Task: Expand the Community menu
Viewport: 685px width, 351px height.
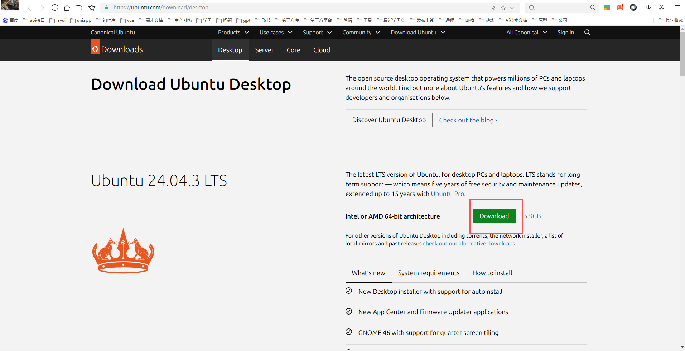Action: [x=361, y=32]
